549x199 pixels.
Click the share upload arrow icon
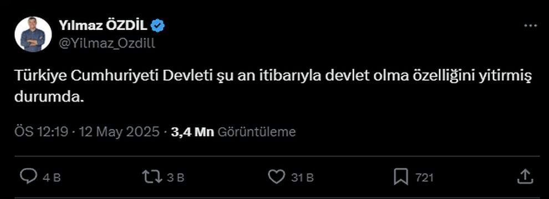point(525,177)
